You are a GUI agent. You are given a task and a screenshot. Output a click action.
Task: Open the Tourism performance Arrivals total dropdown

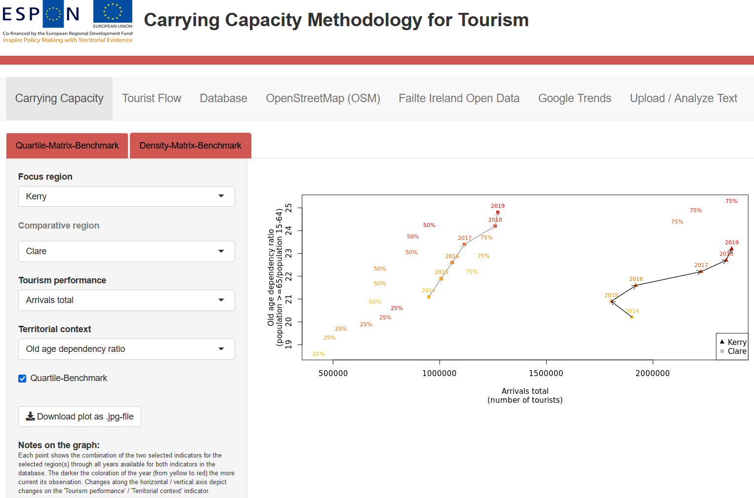click(126, 300)
